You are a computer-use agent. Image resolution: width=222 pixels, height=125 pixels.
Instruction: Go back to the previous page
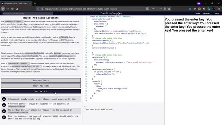point(3,9)
